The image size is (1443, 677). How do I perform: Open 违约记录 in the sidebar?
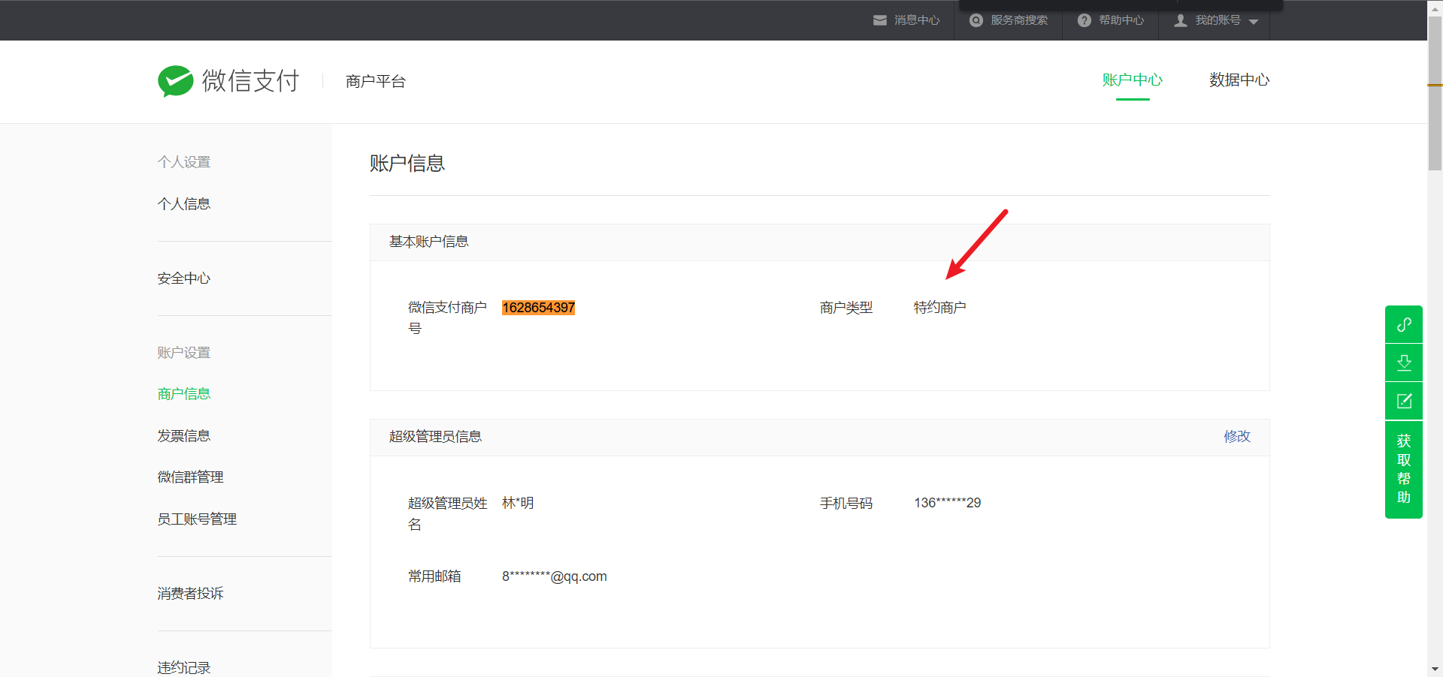(184, 668)
